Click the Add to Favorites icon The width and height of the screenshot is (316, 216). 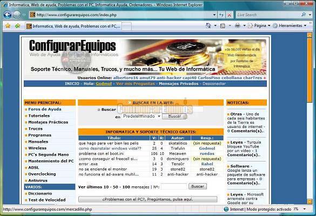coord(17,26)
